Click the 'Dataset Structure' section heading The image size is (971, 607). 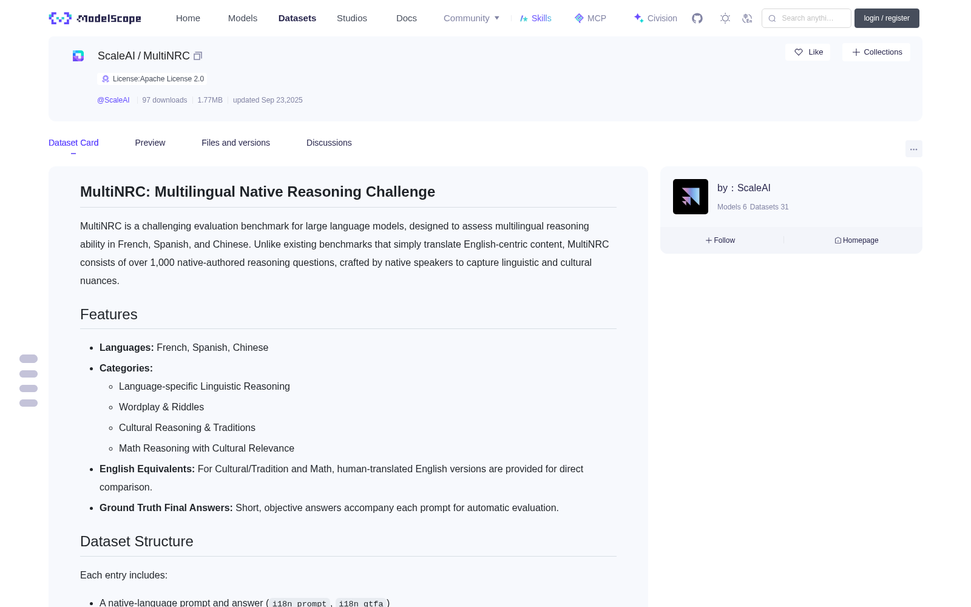tap(137, 541)
